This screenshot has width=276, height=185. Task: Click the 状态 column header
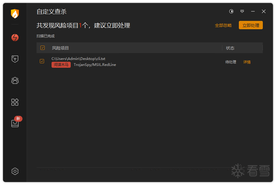point(230,48)
